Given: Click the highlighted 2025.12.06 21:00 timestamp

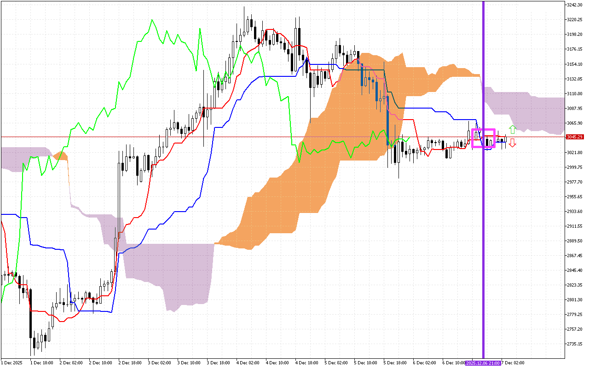Looking at the screenshot, I should (483, 363).
